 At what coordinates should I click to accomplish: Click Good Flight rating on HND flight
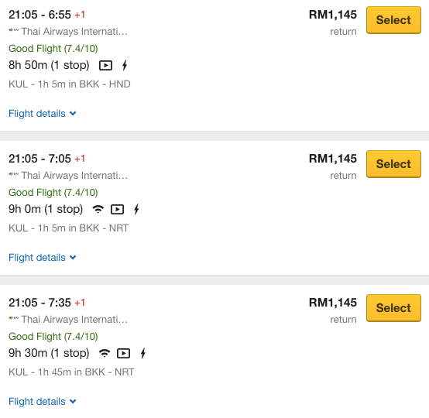[53, 49]
